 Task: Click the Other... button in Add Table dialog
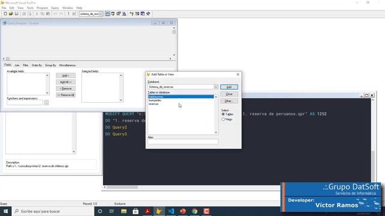229,101
